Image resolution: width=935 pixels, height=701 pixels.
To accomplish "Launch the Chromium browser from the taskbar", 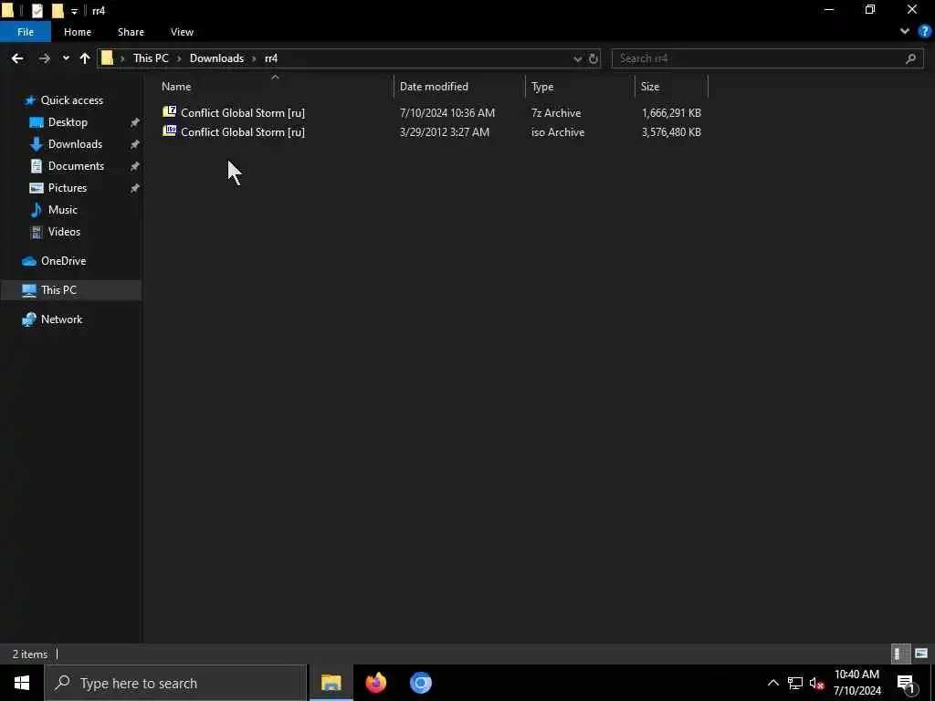I will pos(421,683).
